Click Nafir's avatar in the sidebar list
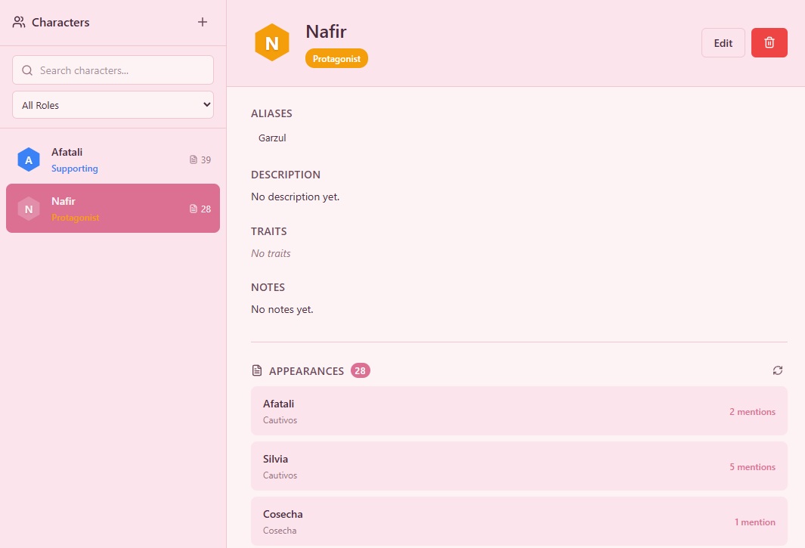This screenshot has height=548, width=805. pyautogui.click(x=29, y=209)
